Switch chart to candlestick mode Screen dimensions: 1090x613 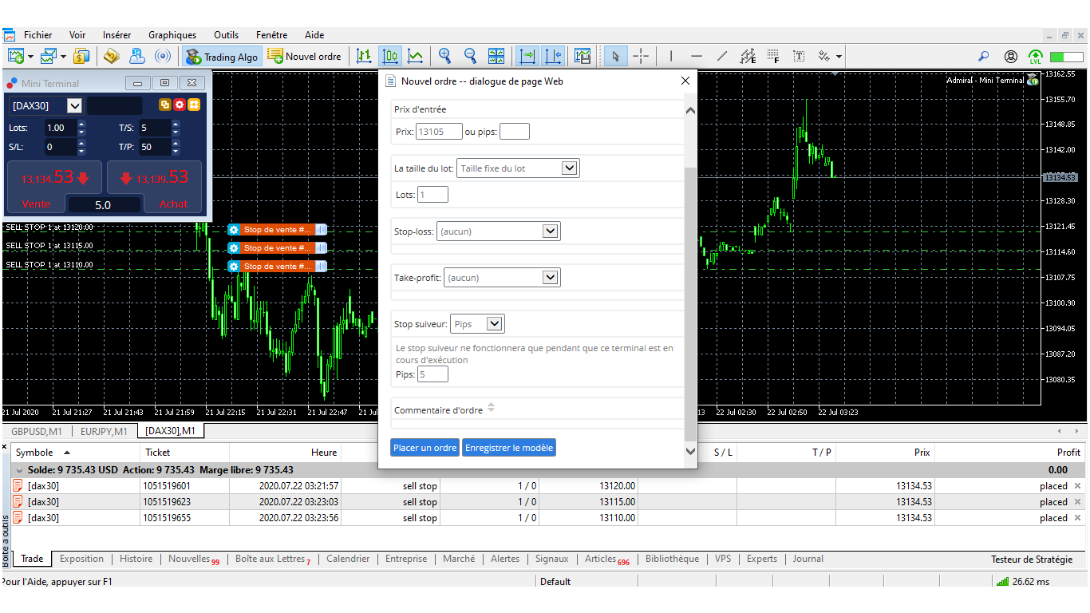coord(390,56)
